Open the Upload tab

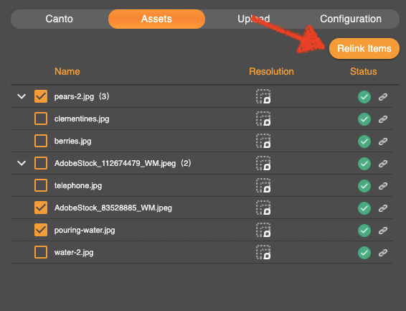coord(254,19)
